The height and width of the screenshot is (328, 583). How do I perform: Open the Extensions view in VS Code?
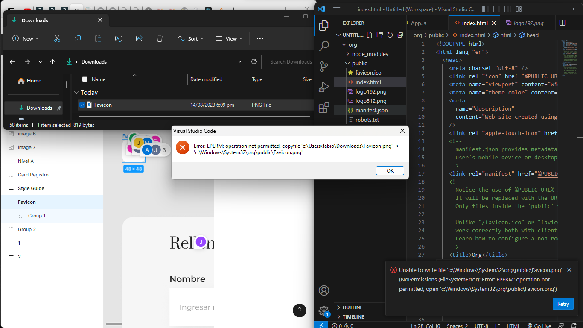(x=324, y=107)
